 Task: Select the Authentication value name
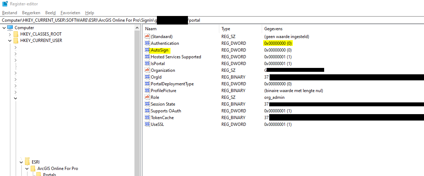[165, 43]
